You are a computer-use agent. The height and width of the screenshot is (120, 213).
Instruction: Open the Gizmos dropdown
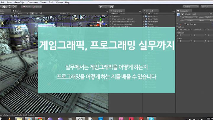tap(64, 13)
